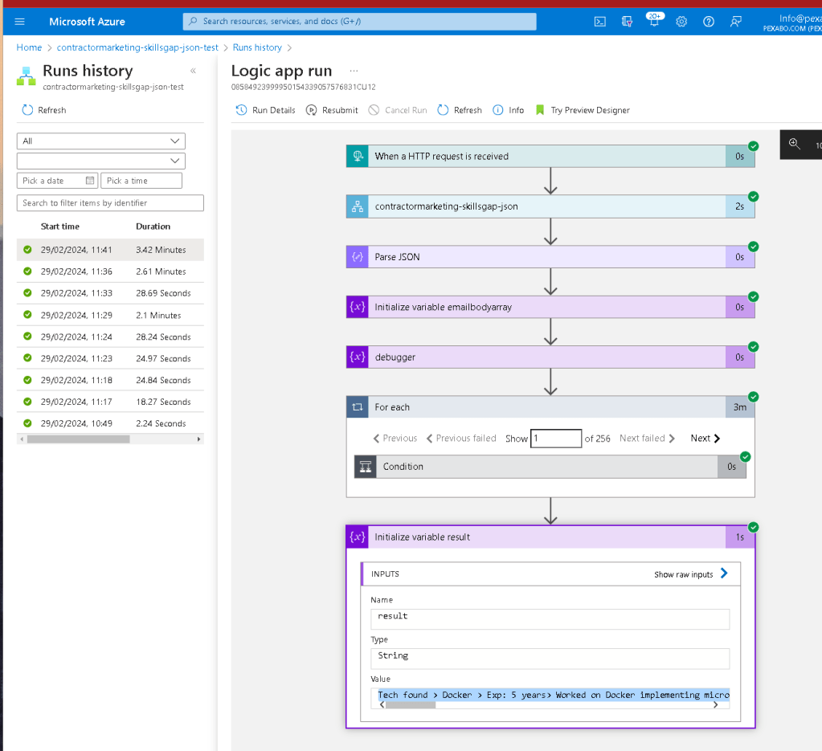Click the For each loop icon
Screen dimensions: 822x751
[358, 407]
